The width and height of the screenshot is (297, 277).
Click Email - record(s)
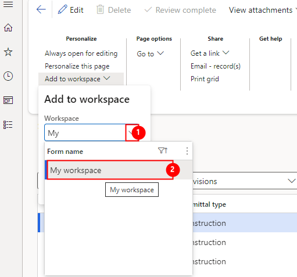pos(216,66)
